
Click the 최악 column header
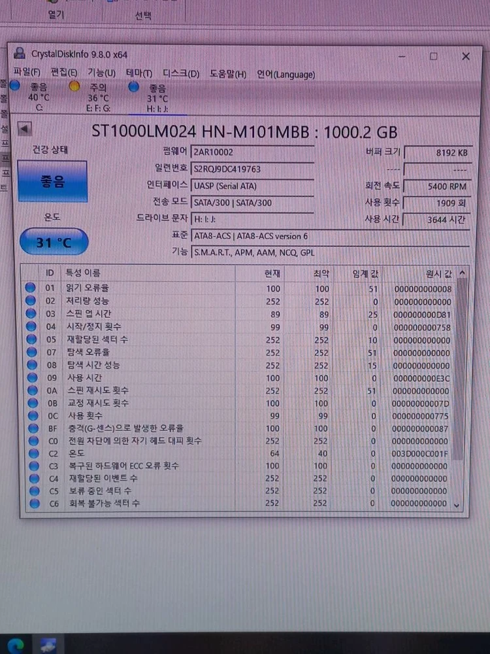308,273
